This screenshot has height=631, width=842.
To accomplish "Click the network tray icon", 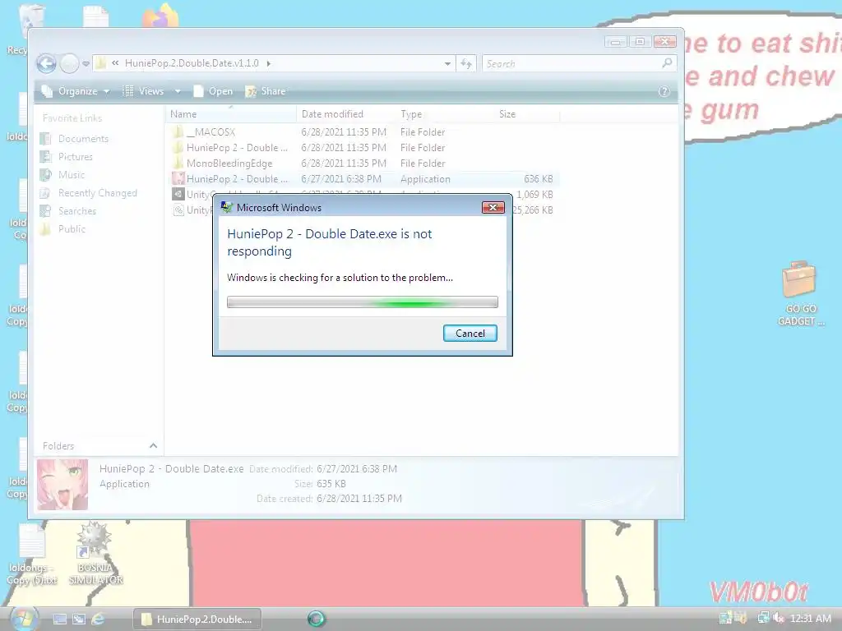I will coord(763,619).
